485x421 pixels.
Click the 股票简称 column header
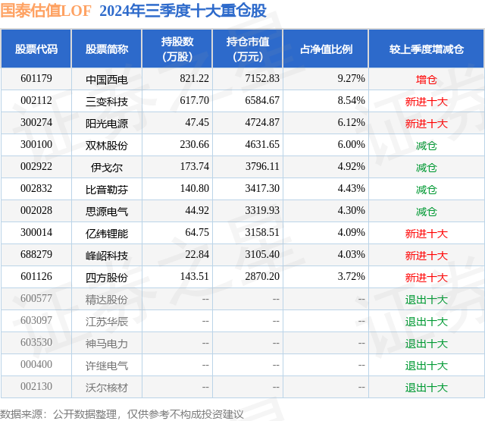[x=107, y=49]
